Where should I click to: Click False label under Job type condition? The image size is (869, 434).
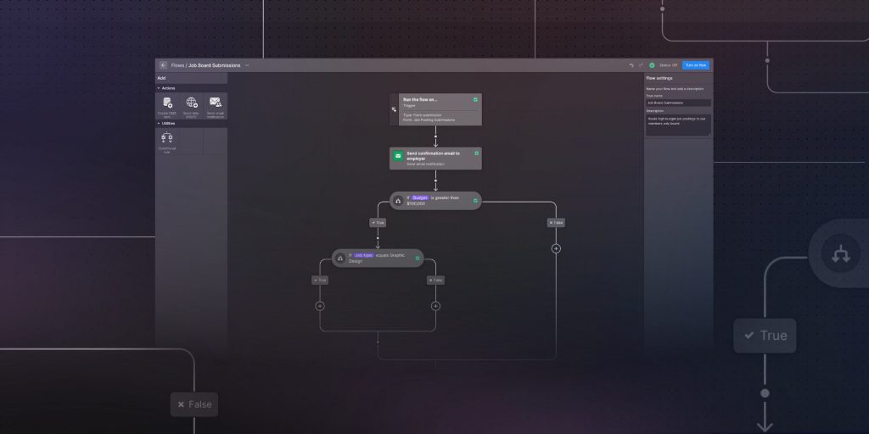coord(435,280)
